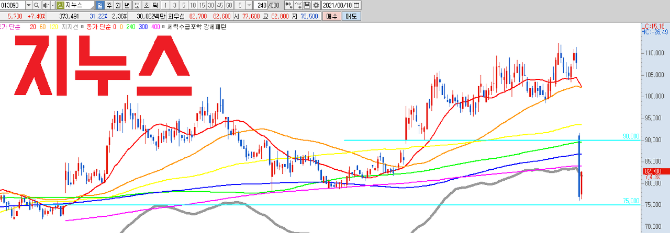Screen dimensions: 670x233
Task: Click the +7.40% change value in header
Action: [x=36, y=16]
